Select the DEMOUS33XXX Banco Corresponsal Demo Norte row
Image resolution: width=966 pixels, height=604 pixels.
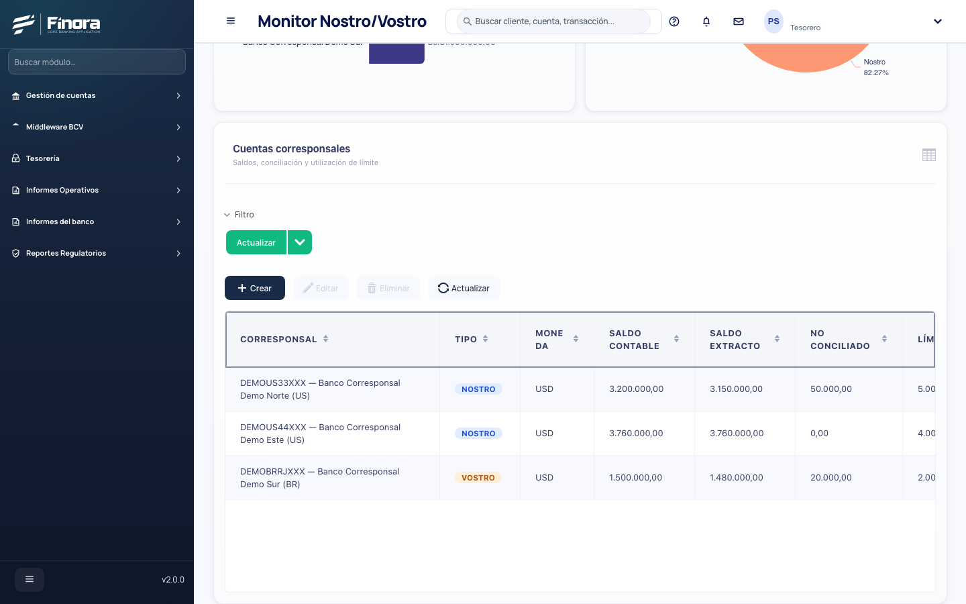coord(580,389)
